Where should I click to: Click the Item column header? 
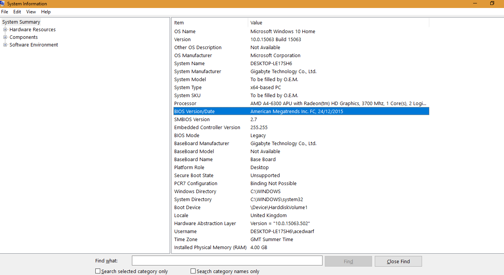210,23
